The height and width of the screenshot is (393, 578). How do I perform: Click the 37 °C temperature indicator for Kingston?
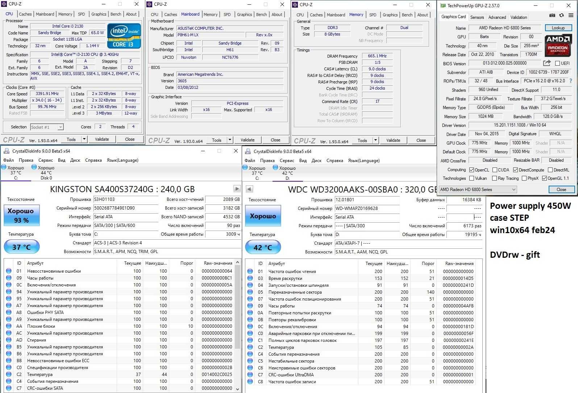click(22, 247)
